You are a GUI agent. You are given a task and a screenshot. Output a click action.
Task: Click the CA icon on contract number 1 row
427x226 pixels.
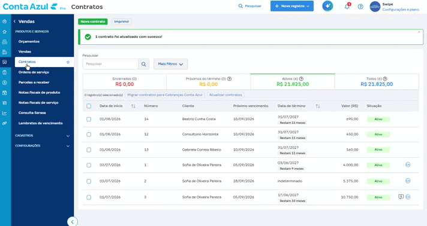pyautogui.click(x=408, y=164)
